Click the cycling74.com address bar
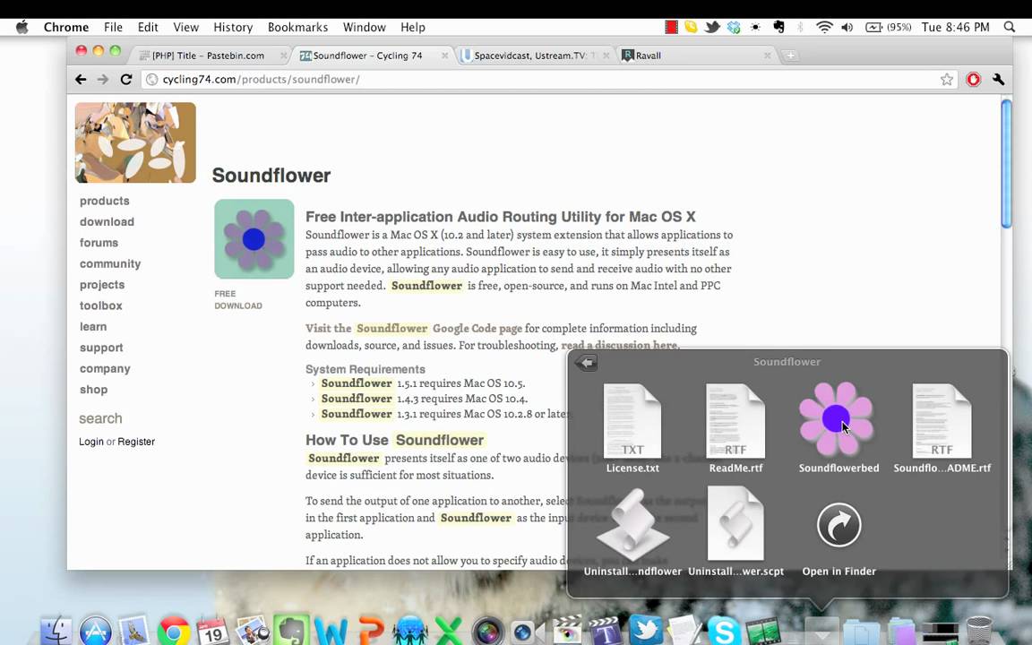 (x=549, y=80)
